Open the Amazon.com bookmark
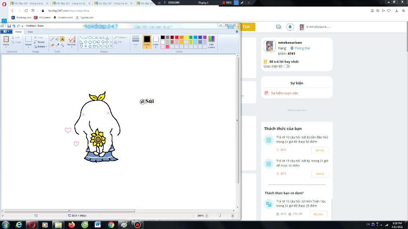 pyautogui.click(x=63, y=17)
